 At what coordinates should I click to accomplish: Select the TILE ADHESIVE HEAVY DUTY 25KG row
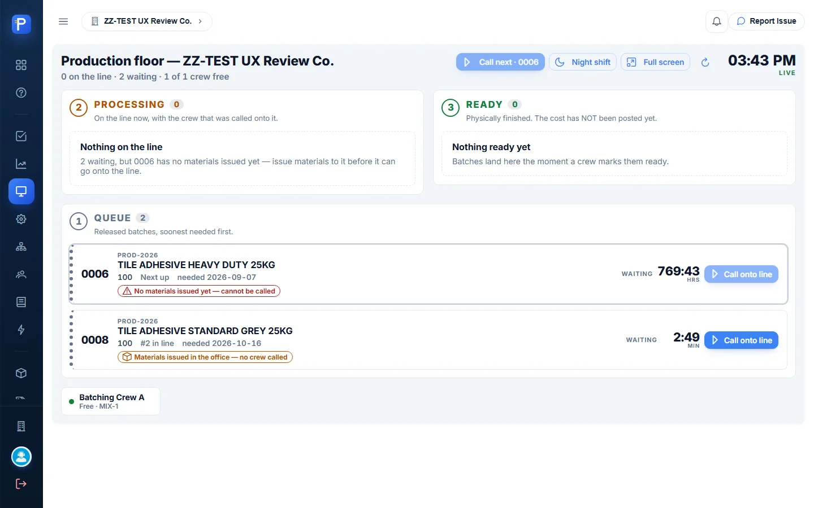click(428, 274)
